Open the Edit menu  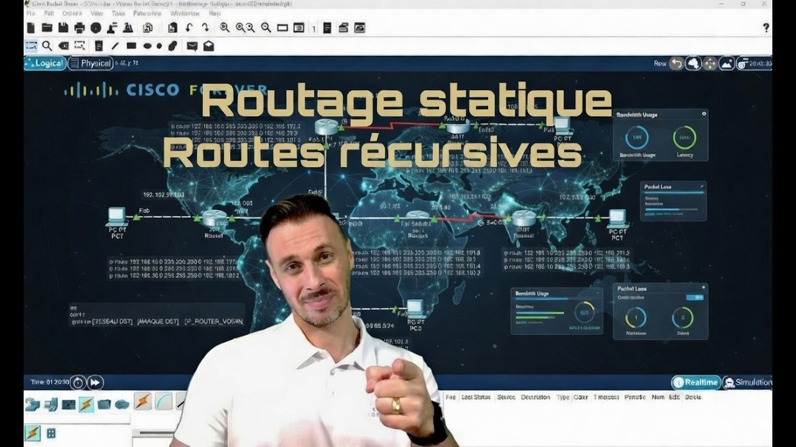(x=49, y=13)
